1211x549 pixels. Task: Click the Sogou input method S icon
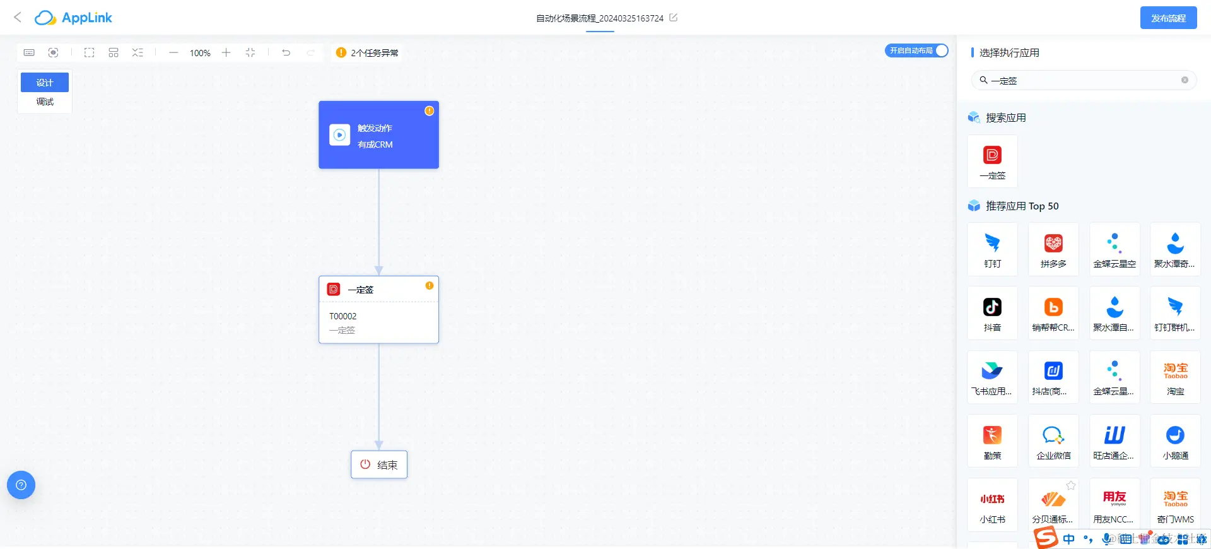(1046, 538)
